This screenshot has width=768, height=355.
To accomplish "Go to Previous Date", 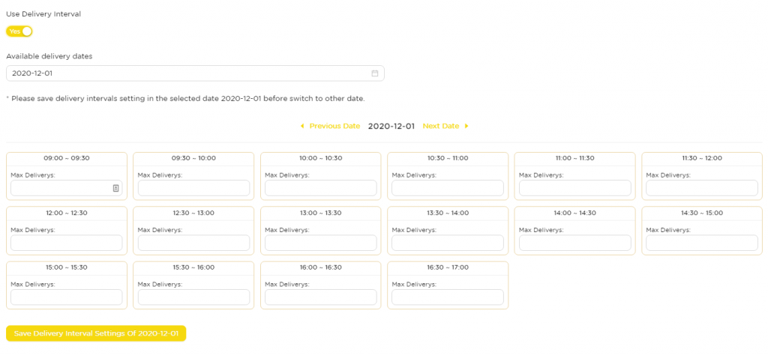I will click(x=334, y=126).
